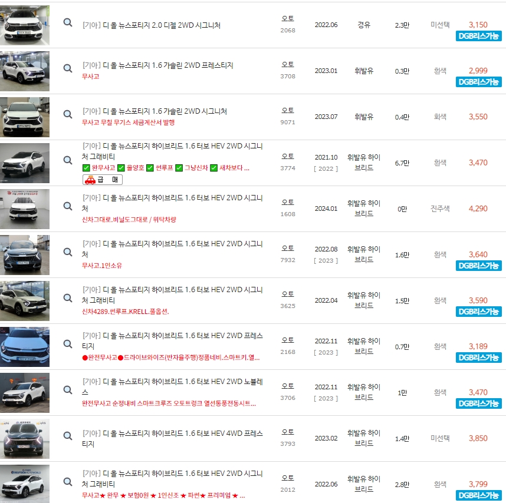Screen dimensions: 506x503
Task: Click red text 신차그대로.비닐도그대로 / 위탁차량
Action: point(129,220)
